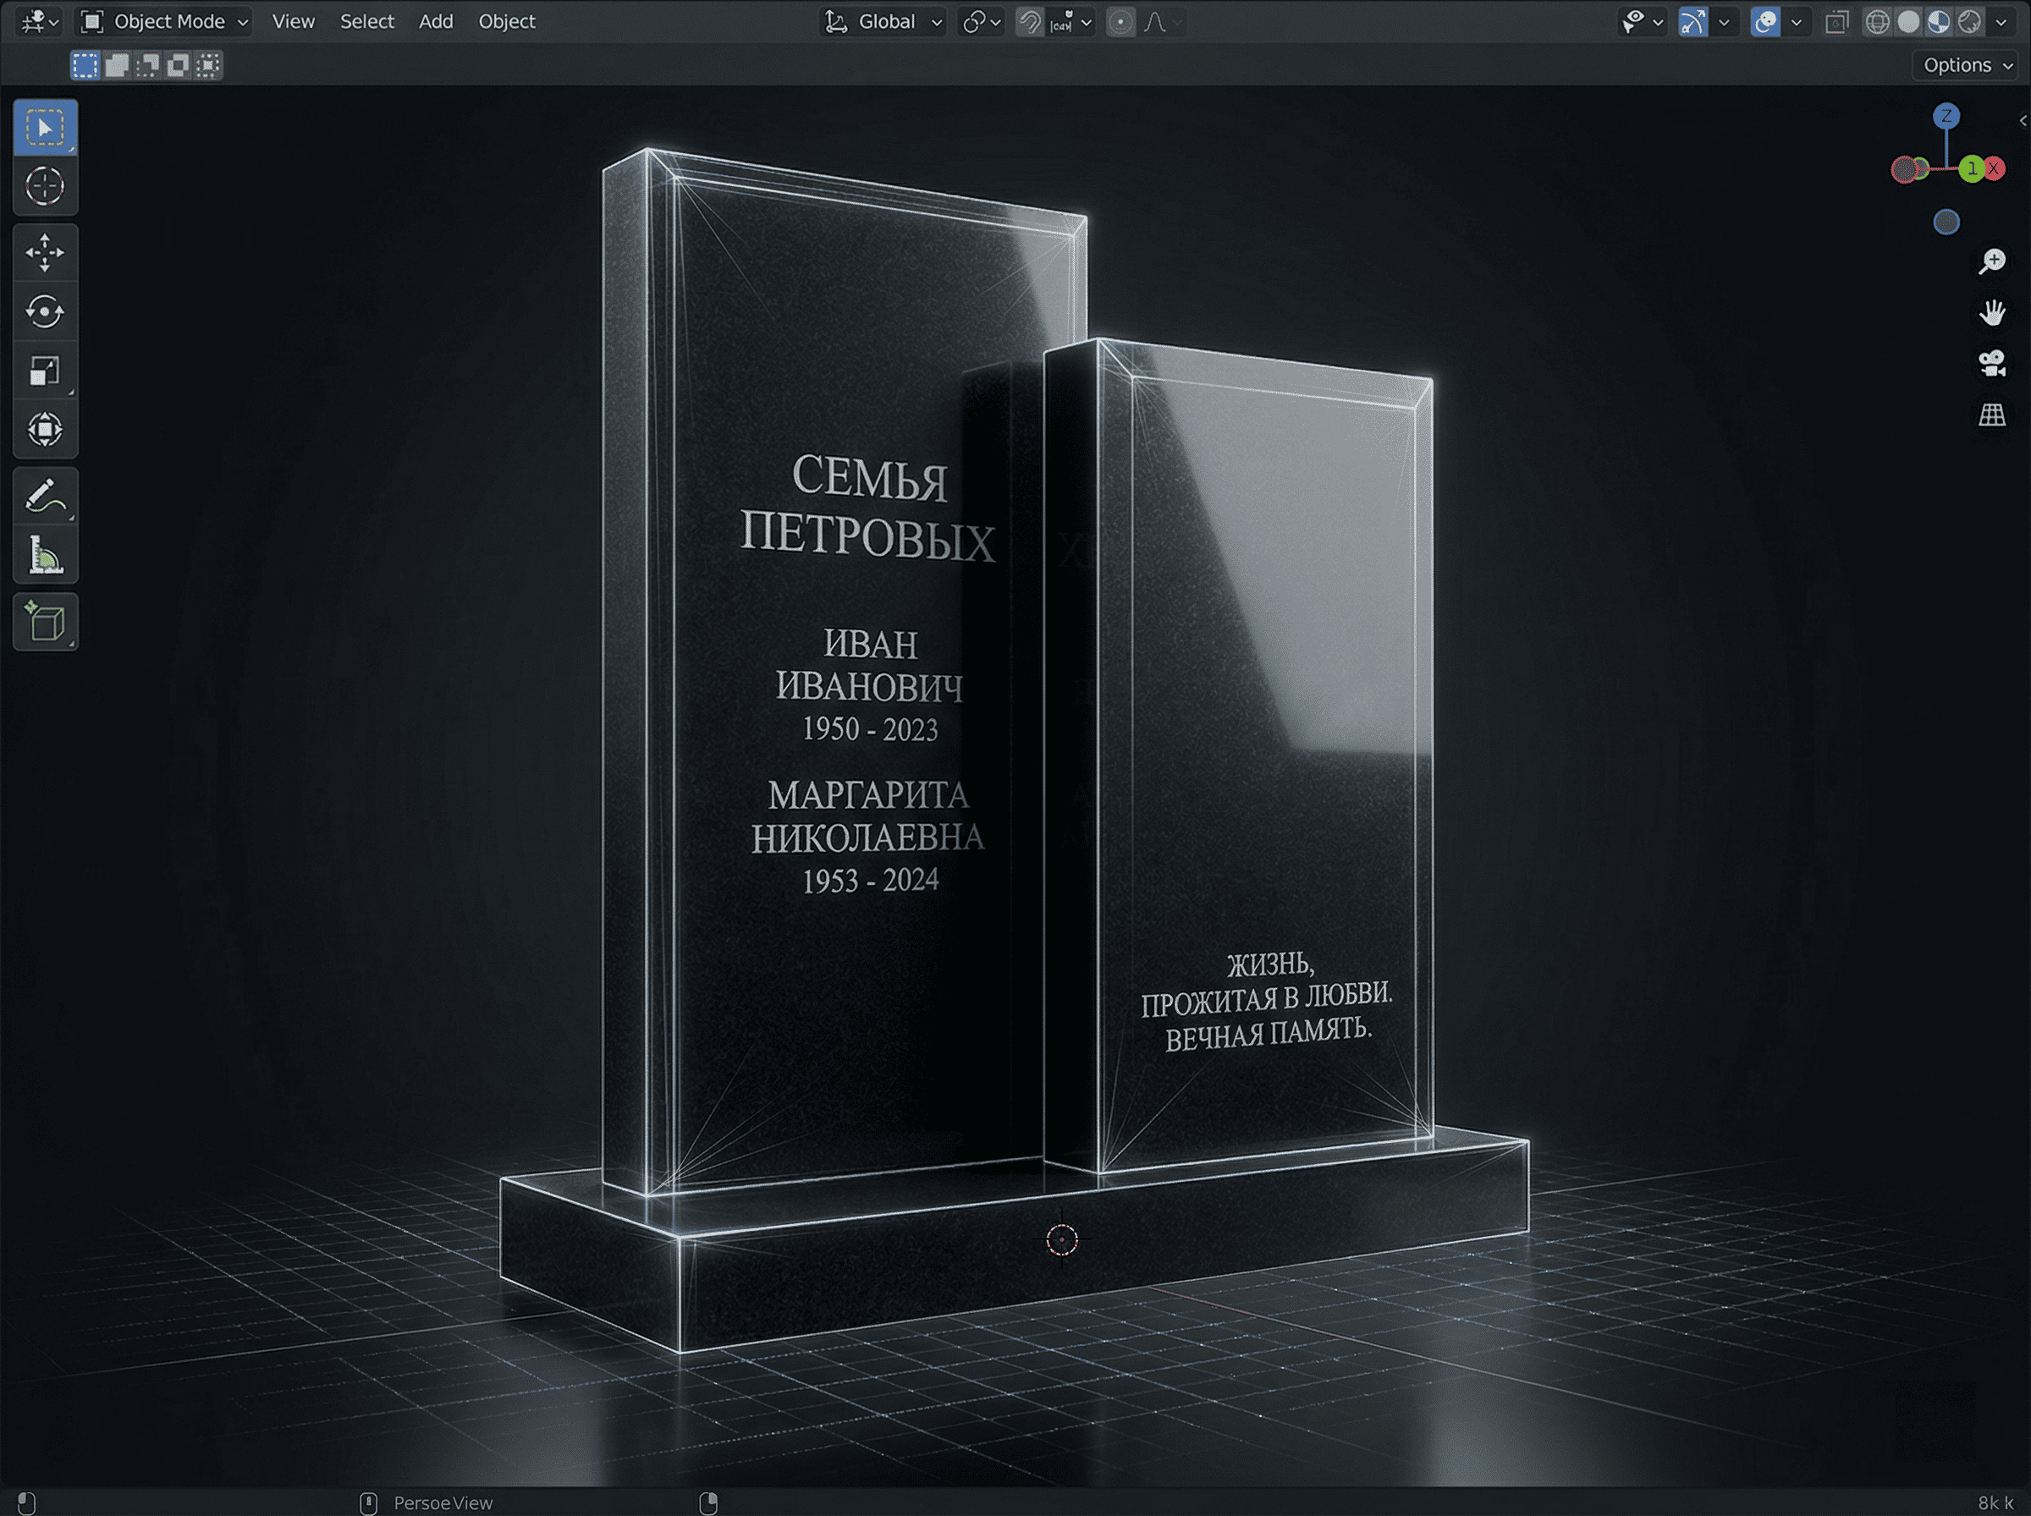Click the pan hand viewport icon

tap(1991, 313)
